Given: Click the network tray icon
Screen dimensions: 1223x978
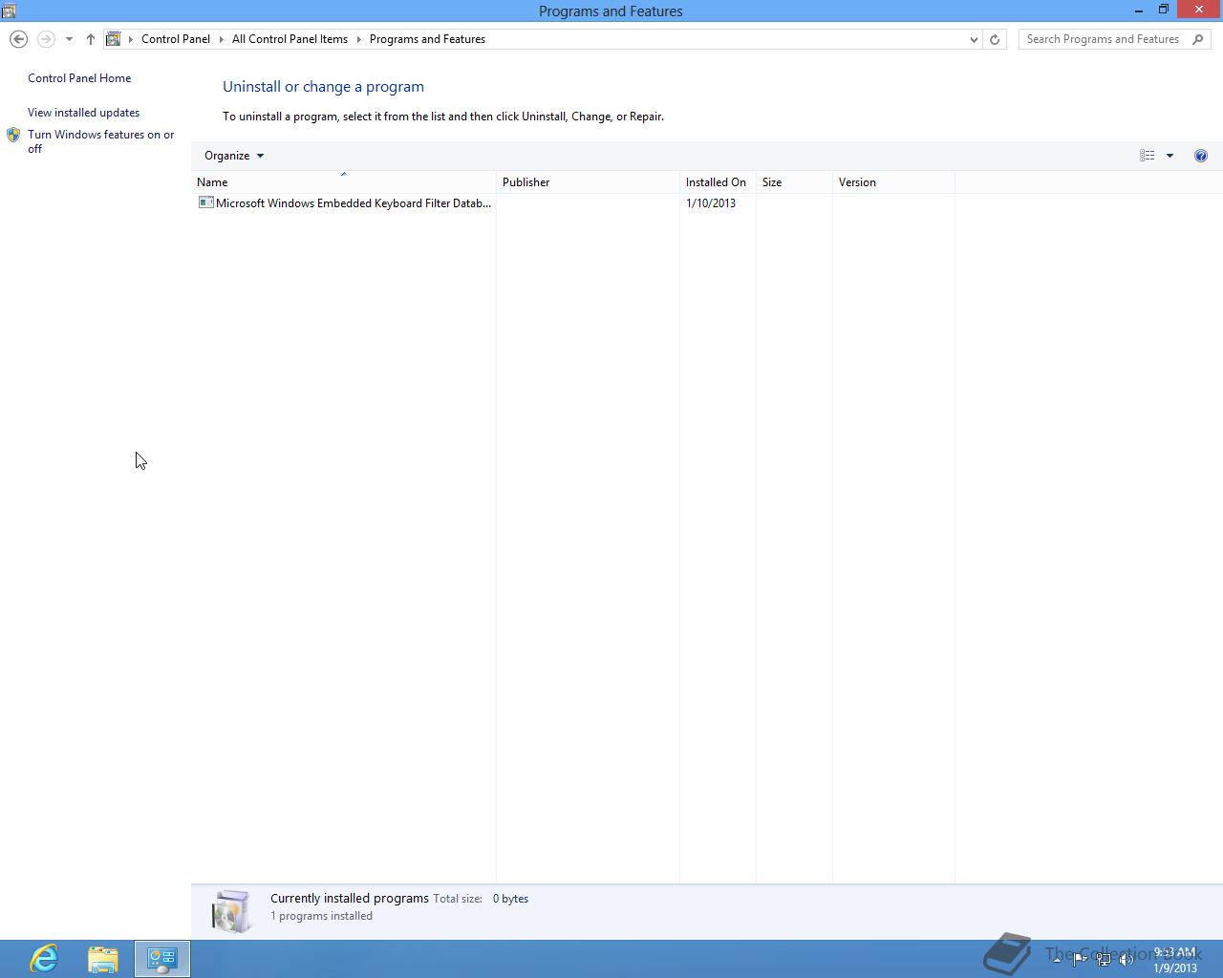Looking at the screenshot, I should pyautogui.click(x=1104, y=959).
